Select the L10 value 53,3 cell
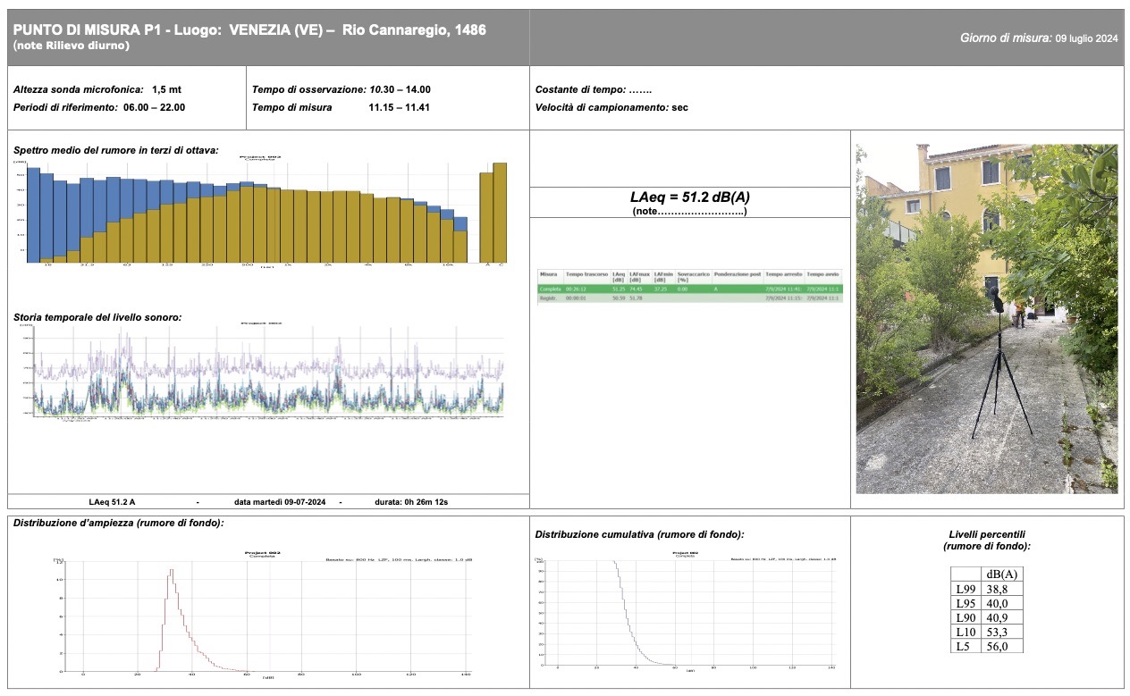This screenshot has height=696, width=1130. pyautogui.click(x=1000, y=632)
